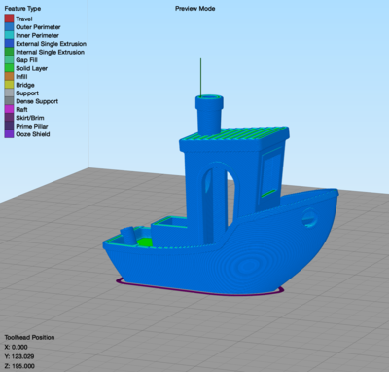Click the 'Prime Pillar' legend label

pyautogui.click(x=32, y=126)
